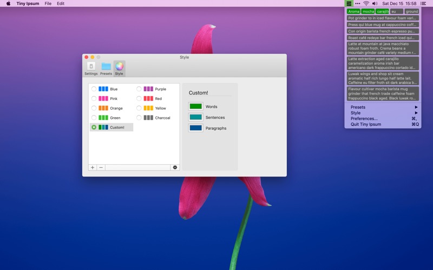Copy sentence 'Roast café redeye bar french iced'
The image size is (433, 270).
tap(383, 38)
